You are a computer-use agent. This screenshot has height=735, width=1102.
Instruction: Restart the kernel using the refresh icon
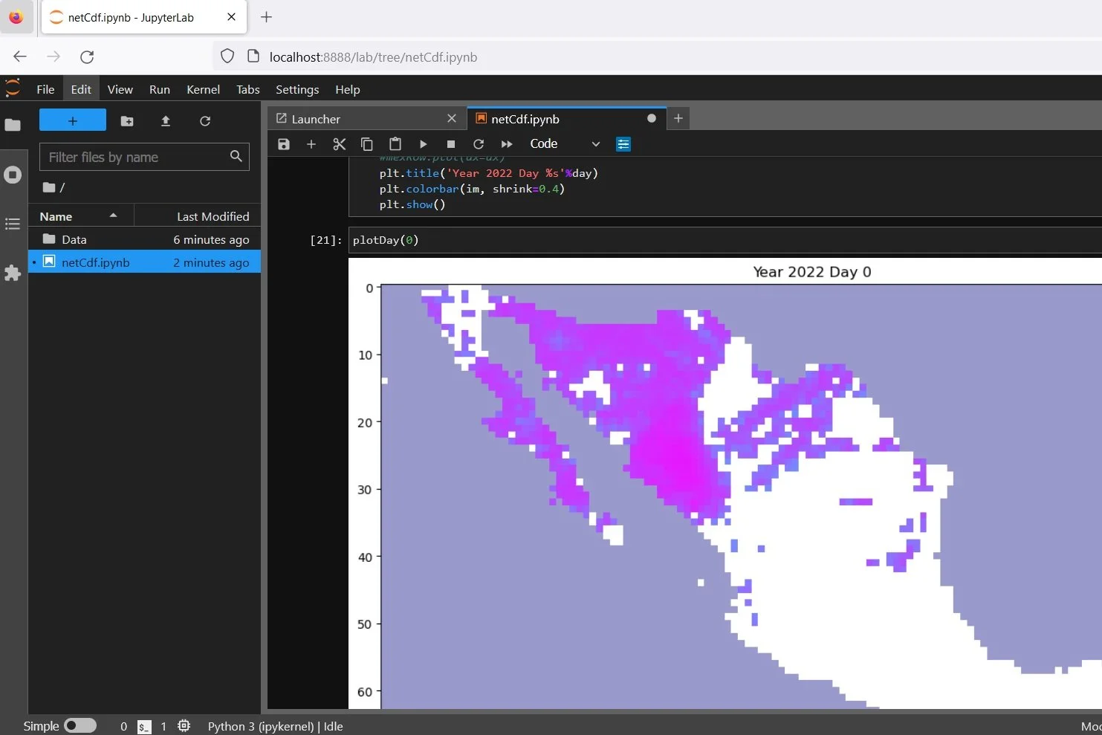click(479, 144)
